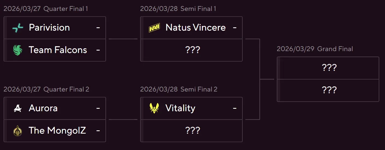Open the Vitality team link

point(180,108)
